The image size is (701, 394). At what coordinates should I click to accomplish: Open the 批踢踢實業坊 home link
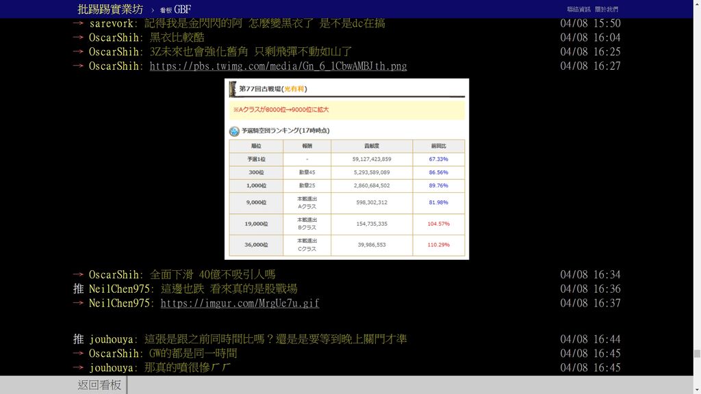(110, 9)
